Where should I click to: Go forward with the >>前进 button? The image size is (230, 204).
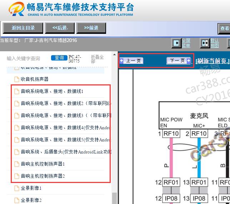click(x=91, y=28)
